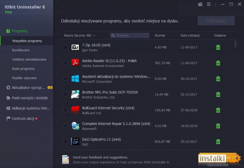Screen dimensions: 244x168
Task: Click the Brother MFL-Pro Suite printer icon
Action: point(75,94)
